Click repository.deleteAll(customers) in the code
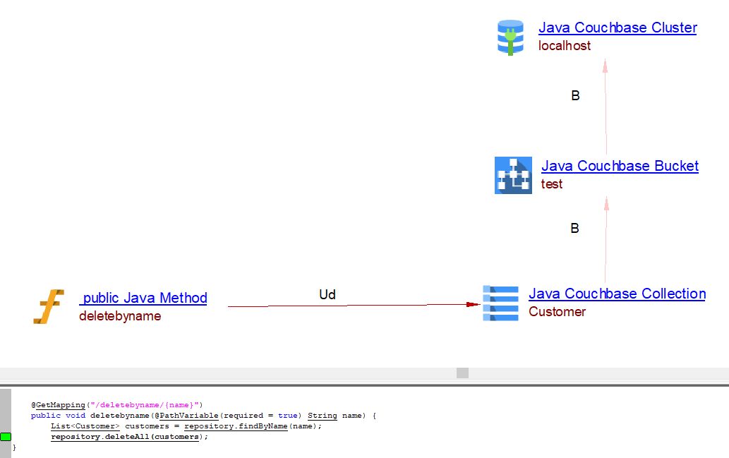 click(129, 437)
